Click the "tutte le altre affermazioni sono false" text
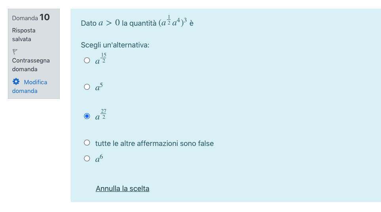 (154, 144)
